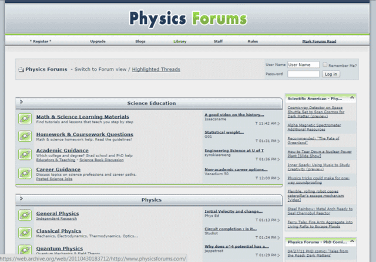Click the Physics Forums header logo

[188, 19]
